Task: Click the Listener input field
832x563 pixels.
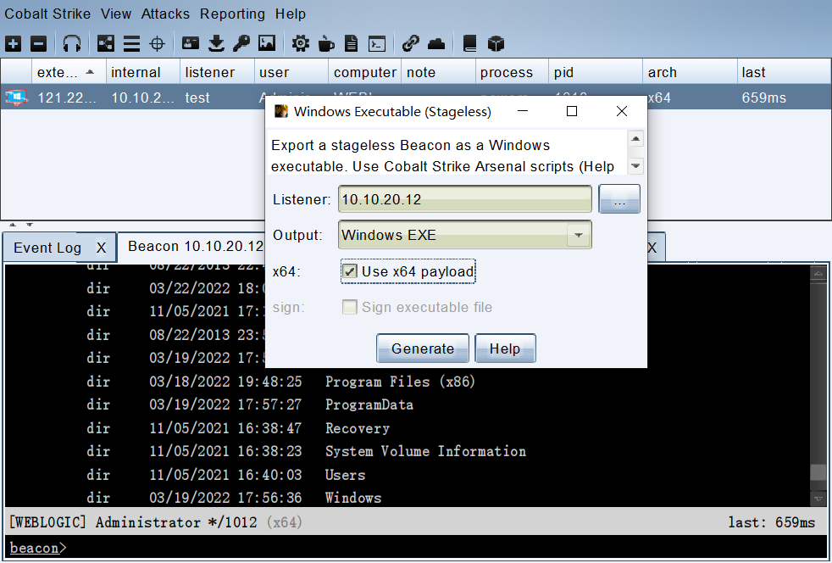Action: coord(465,199)
